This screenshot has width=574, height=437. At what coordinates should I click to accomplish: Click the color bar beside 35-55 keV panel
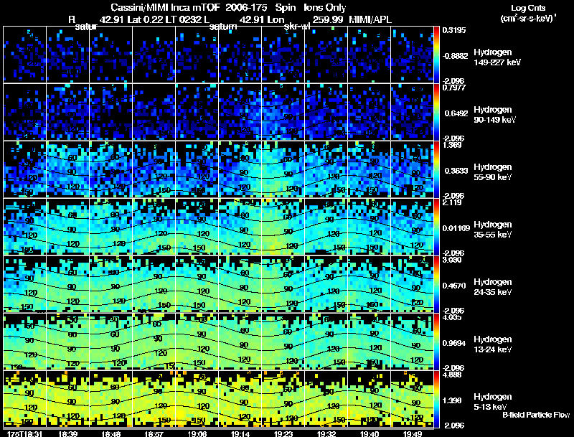click(436, 227)
